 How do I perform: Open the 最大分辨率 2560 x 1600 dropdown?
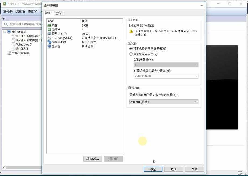[166, 76]
